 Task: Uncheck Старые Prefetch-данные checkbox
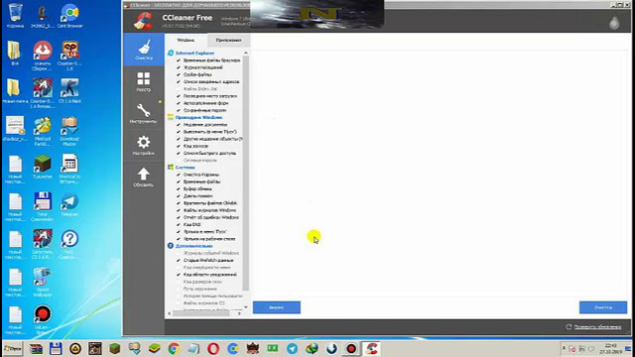point(179,260)
